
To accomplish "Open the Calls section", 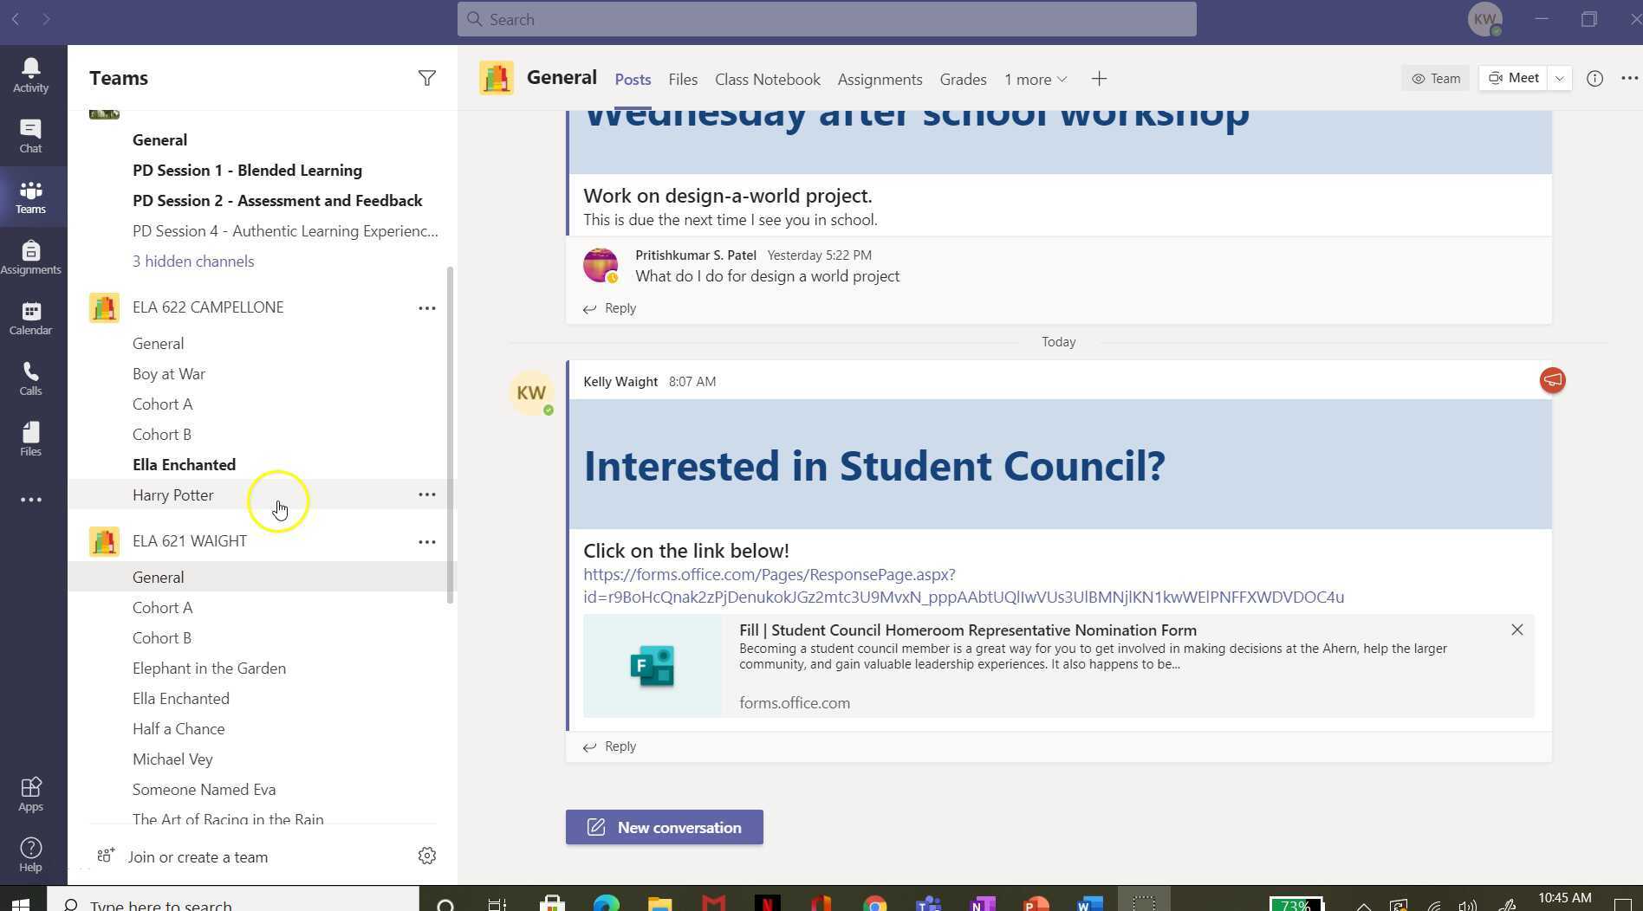I will (x=30, y=377).
